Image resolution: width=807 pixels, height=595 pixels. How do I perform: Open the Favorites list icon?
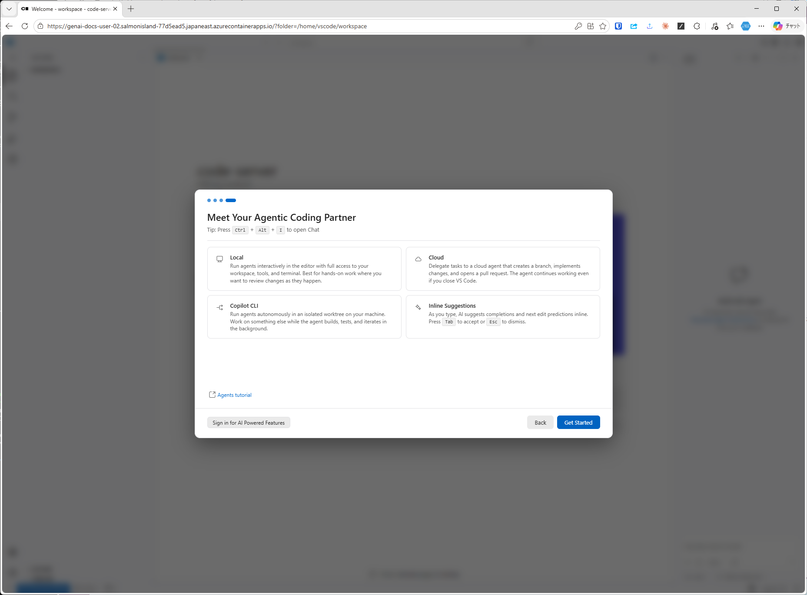tap(730, 26)
